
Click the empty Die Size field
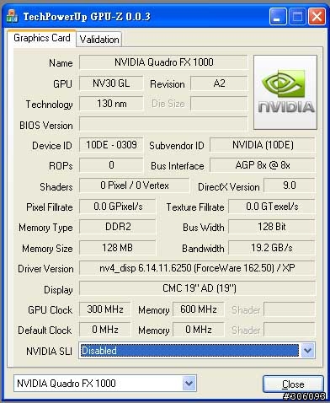(219, 104)
